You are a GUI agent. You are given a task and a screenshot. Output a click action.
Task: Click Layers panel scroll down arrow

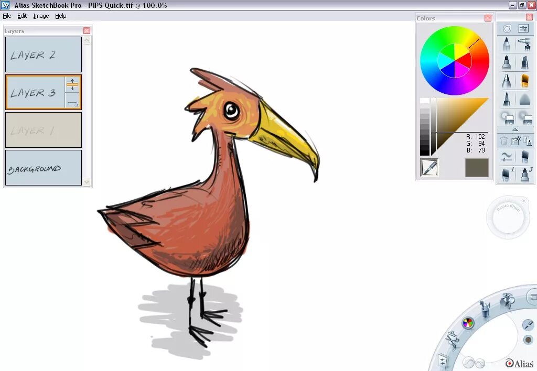click(87, 182)
